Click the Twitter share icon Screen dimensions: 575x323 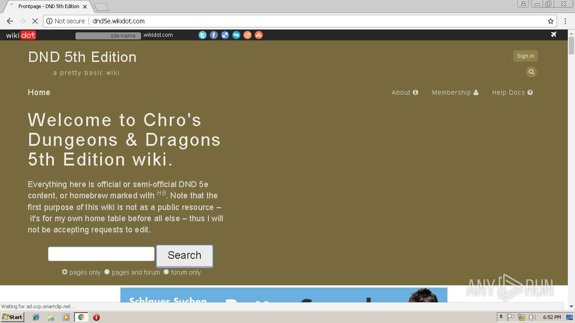point(203,35)
